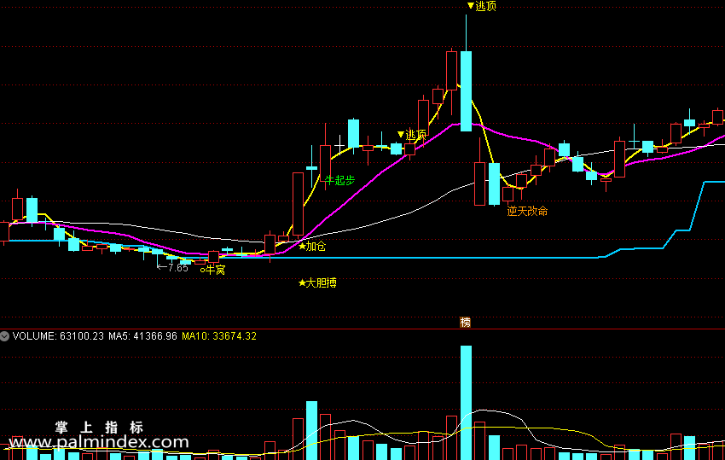Click the MA5: 41366.96 value
This screenshot has height=460, width=725.
tap(143, 336)
